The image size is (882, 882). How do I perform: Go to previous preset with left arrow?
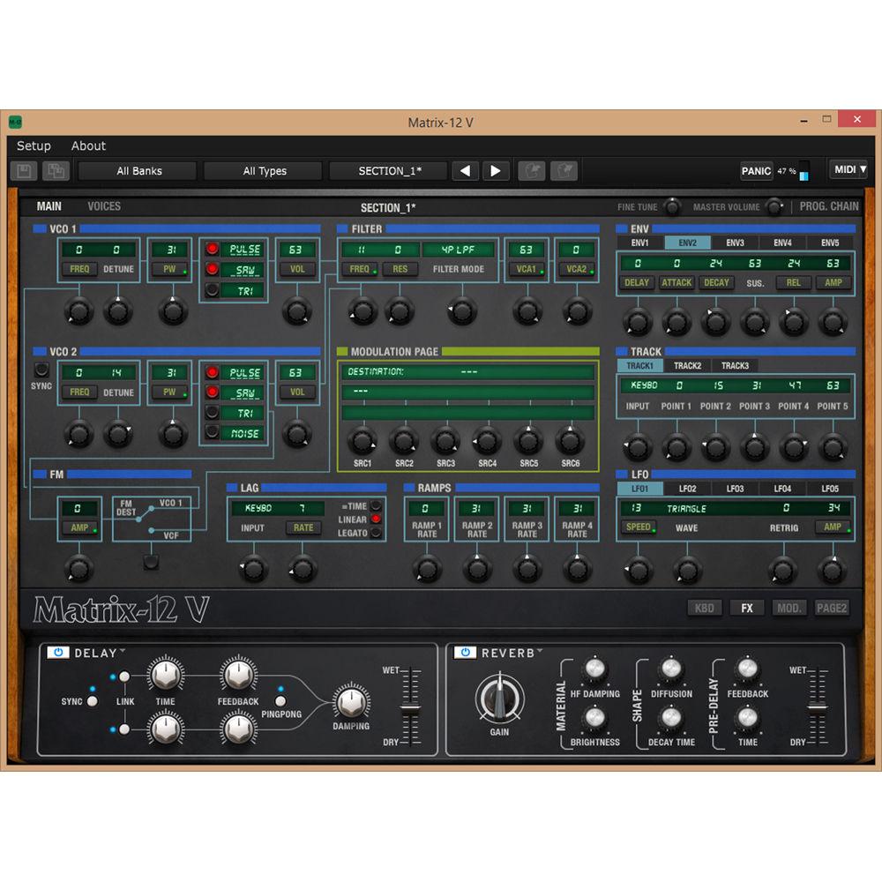click(x=465, y=170)
